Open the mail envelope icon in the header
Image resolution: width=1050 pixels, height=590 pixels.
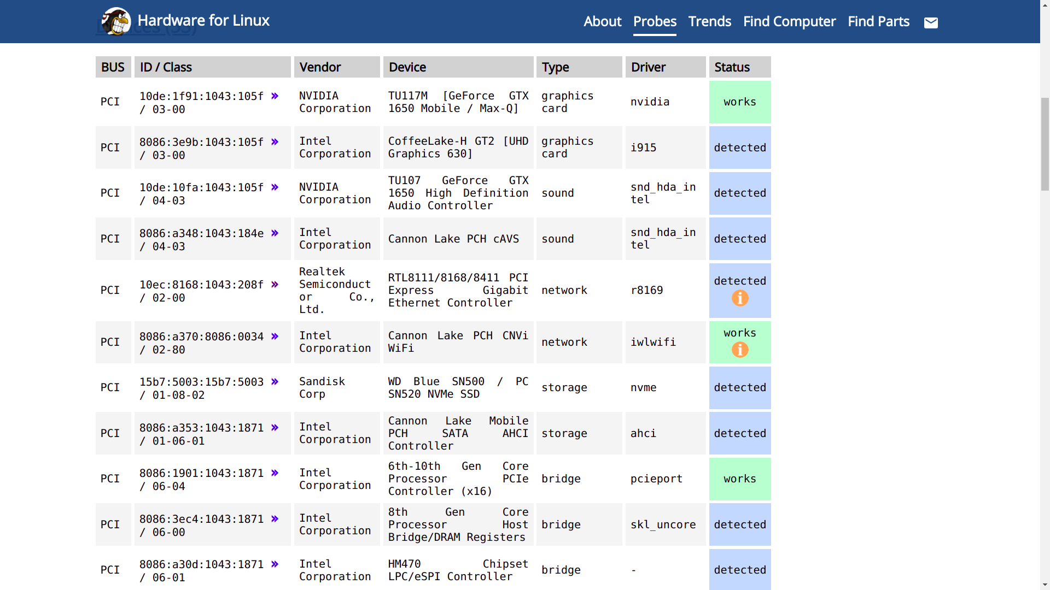pyautogui.click(x=931, y=22)
